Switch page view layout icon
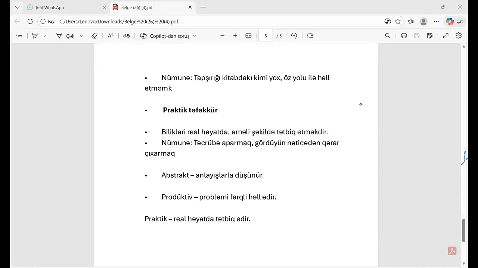The height and width of the screenshot is (268, 478). tap(310, 36)
